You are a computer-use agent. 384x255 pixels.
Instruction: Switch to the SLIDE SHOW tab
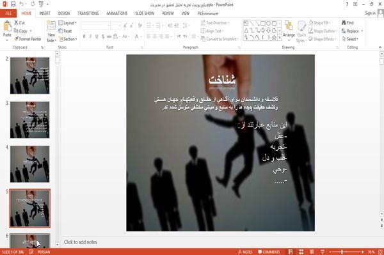(x=145, y=13)
